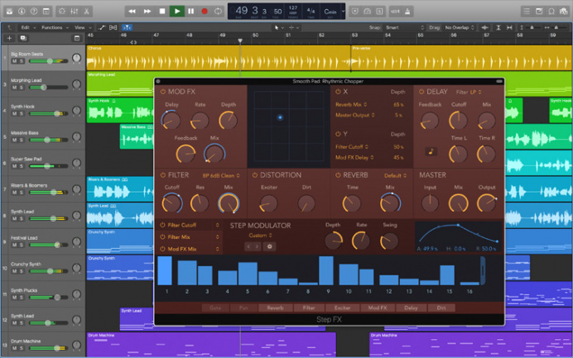
Task: Toggle the blue Catch playhead icon
Action: click(x=127, y=27)
